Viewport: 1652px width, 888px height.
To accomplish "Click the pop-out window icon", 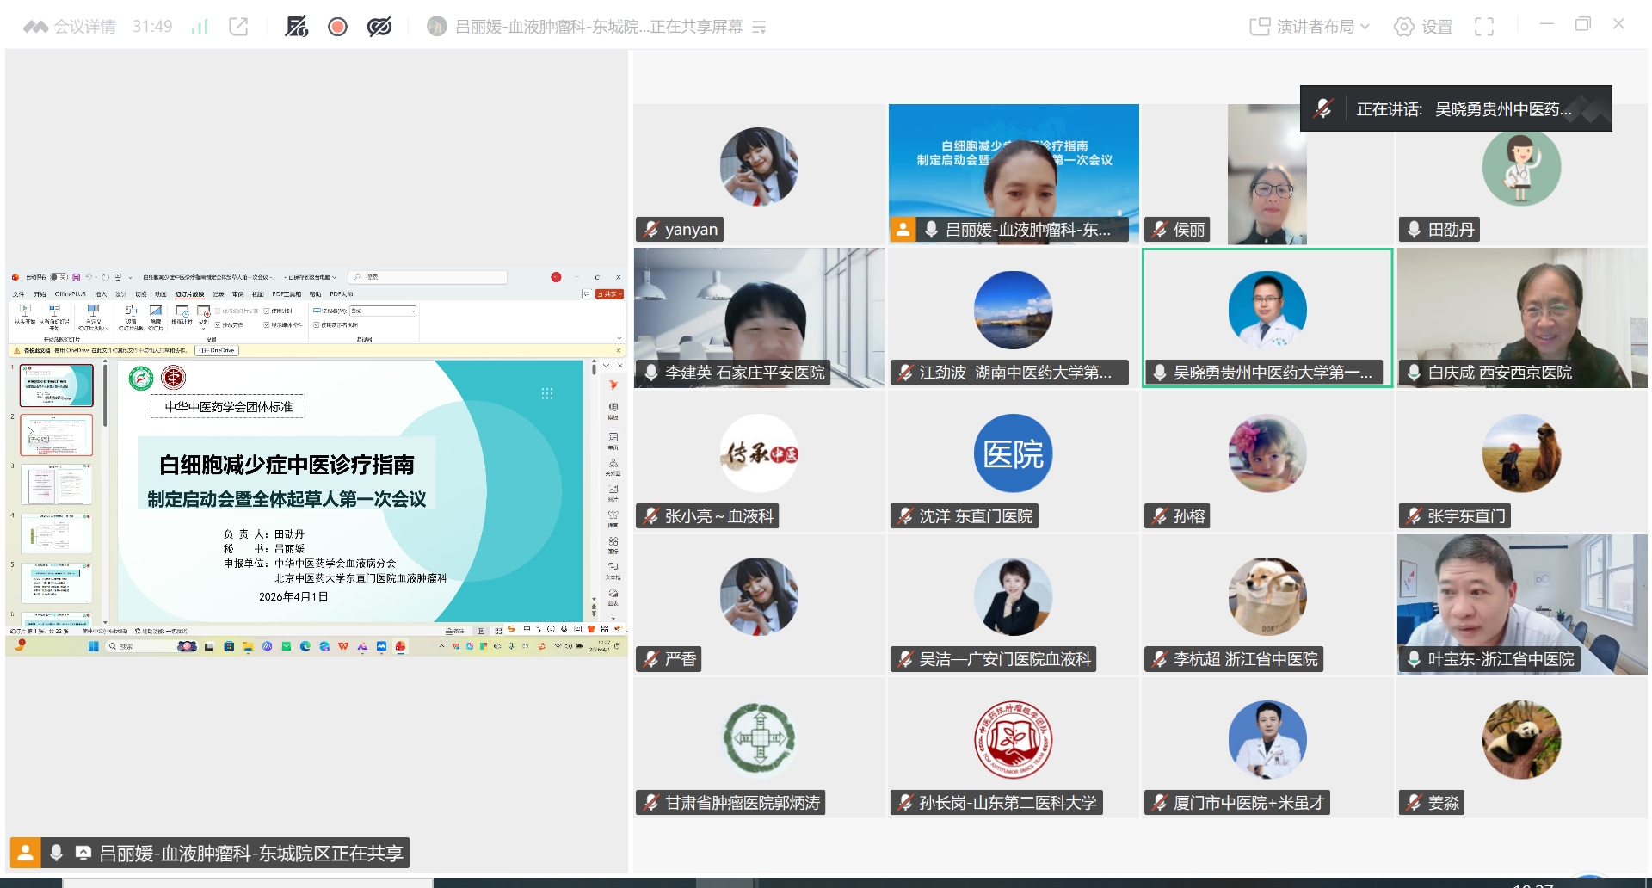I will [238, 27].
